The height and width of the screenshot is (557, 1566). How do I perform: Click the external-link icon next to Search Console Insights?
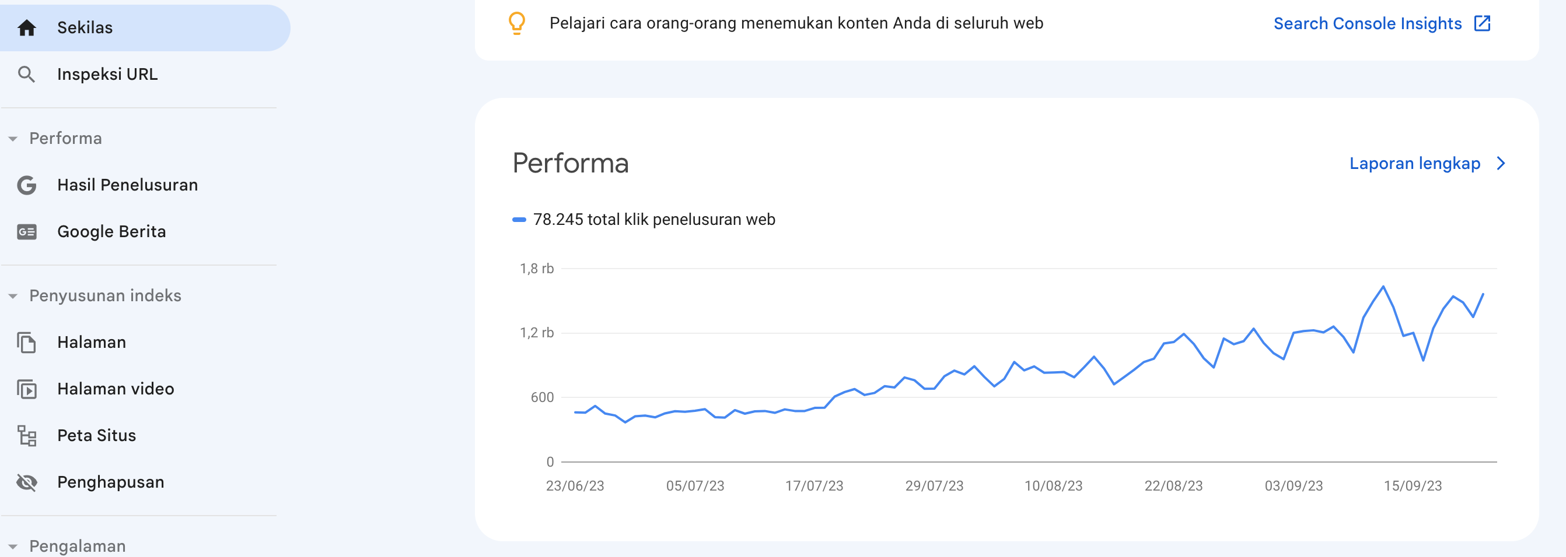pos(1482,24)
